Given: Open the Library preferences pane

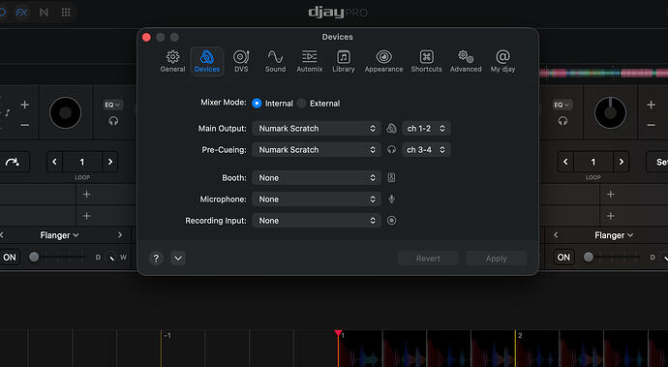Looking at the screenshot, I should 344,61.
